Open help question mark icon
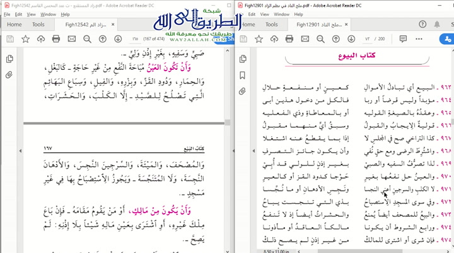The height and width of the screenshot is (253, 454). click(x=422, y=25)
